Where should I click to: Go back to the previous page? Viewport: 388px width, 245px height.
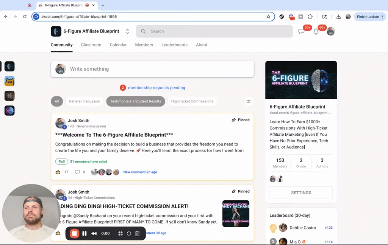pyautogui.click(x=6, y=17)
